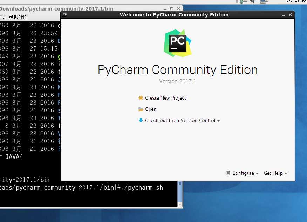The height and width of the screenshot is (222, 307).
Task: Close the terminal window
Action: click(178, 9)
